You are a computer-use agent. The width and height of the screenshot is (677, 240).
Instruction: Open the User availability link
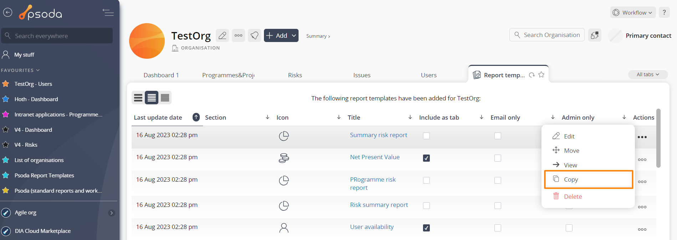372,227
